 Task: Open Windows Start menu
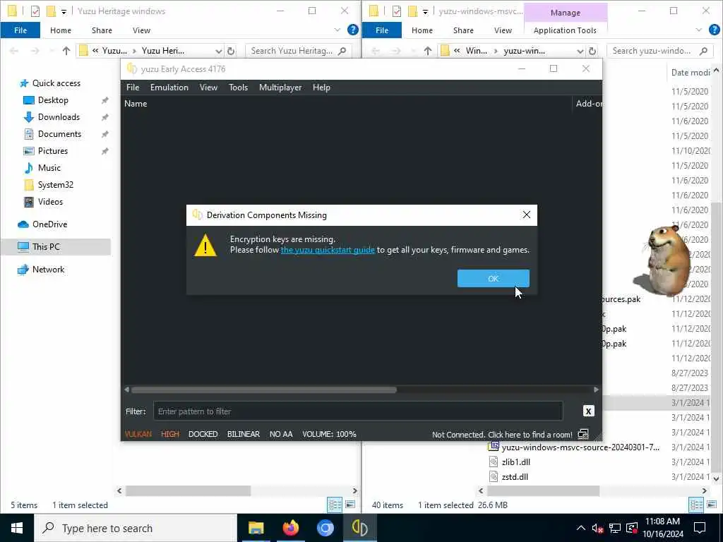click(x=17, y=528)
